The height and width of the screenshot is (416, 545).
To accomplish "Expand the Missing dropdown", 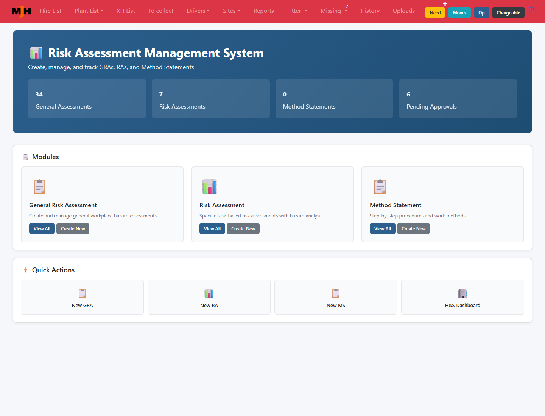I will tap(334, 11).
